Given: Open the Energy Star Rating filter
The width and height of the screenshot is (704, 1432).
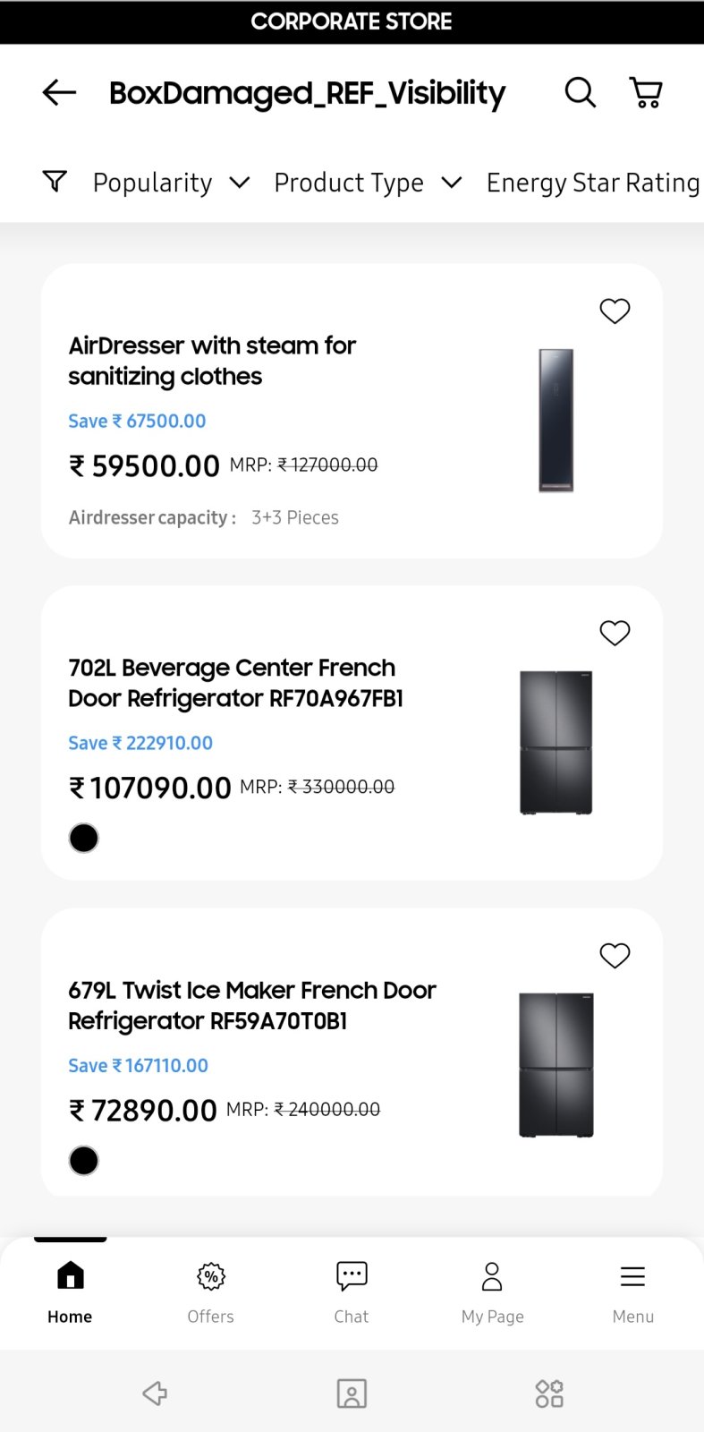Looking at the screenshot, I should [592, 183].
